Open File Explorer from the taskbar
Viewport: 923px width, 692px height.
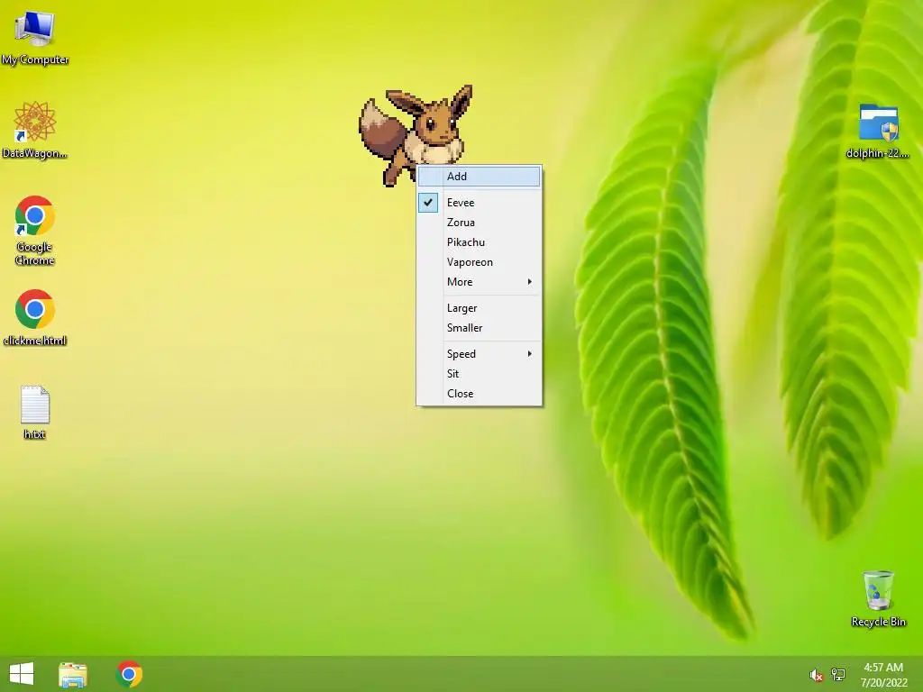point(73,674)
